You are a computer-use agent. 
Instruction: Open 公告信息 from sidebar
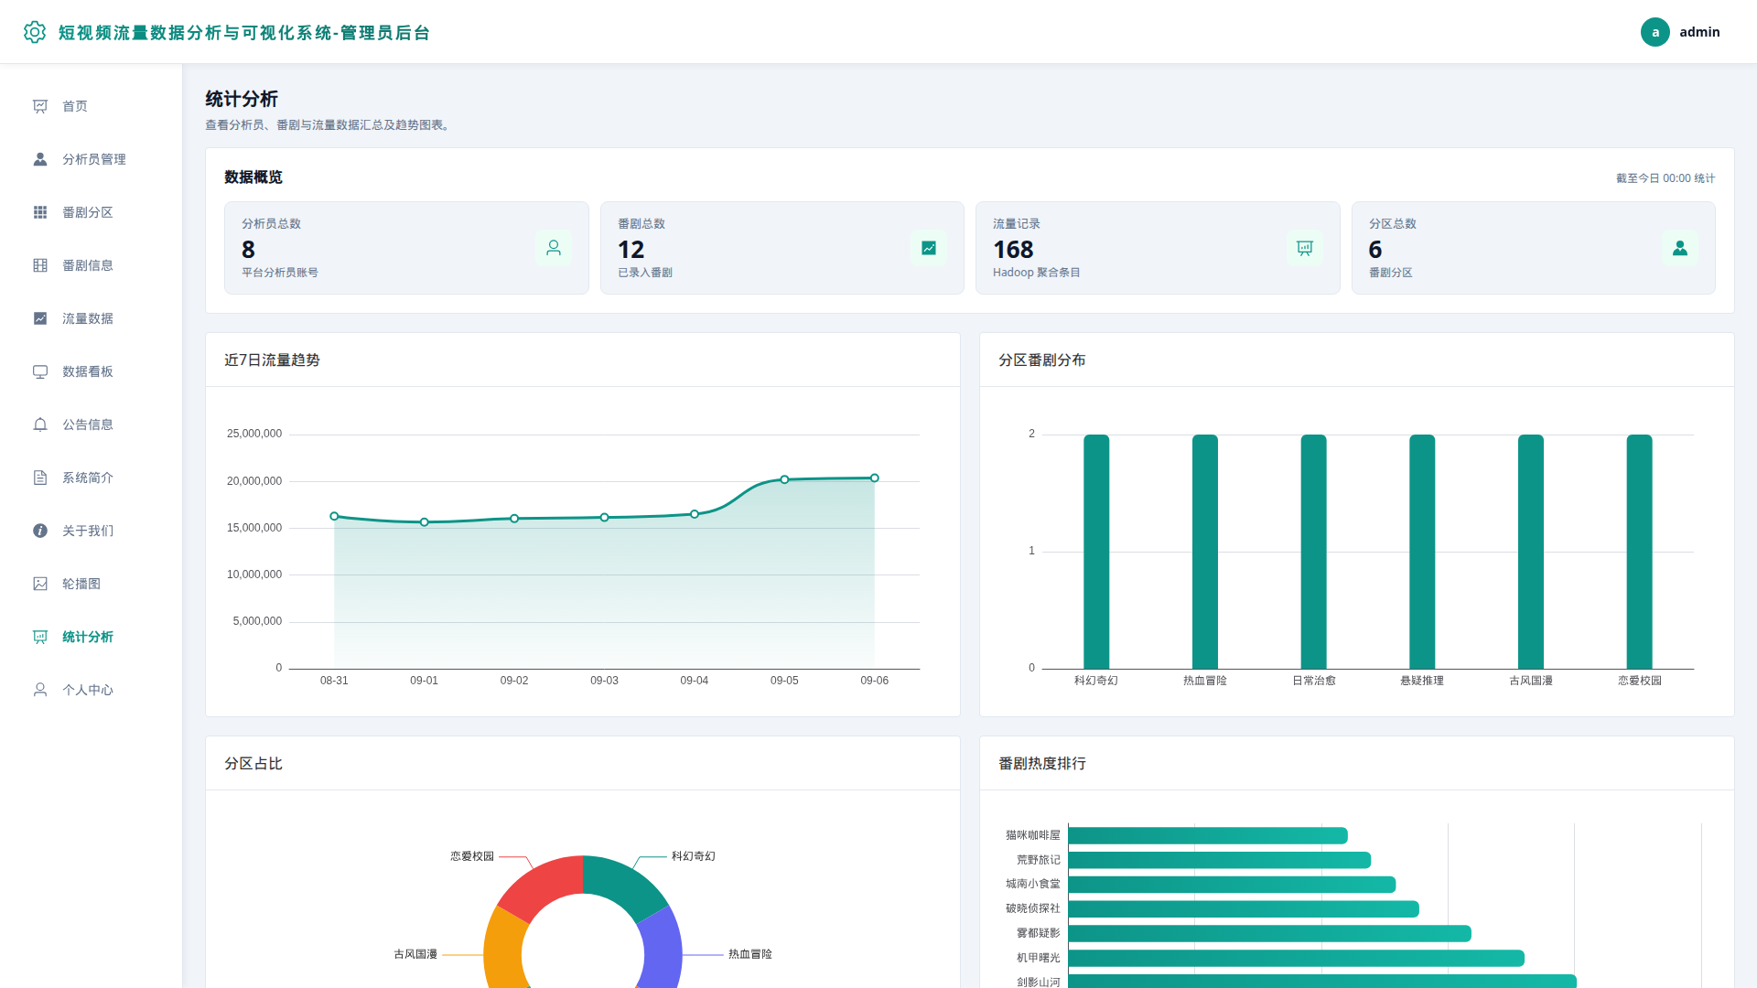point(92,424)
